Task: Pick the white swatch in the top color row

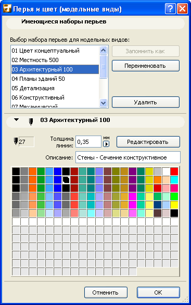Action: 166,172
